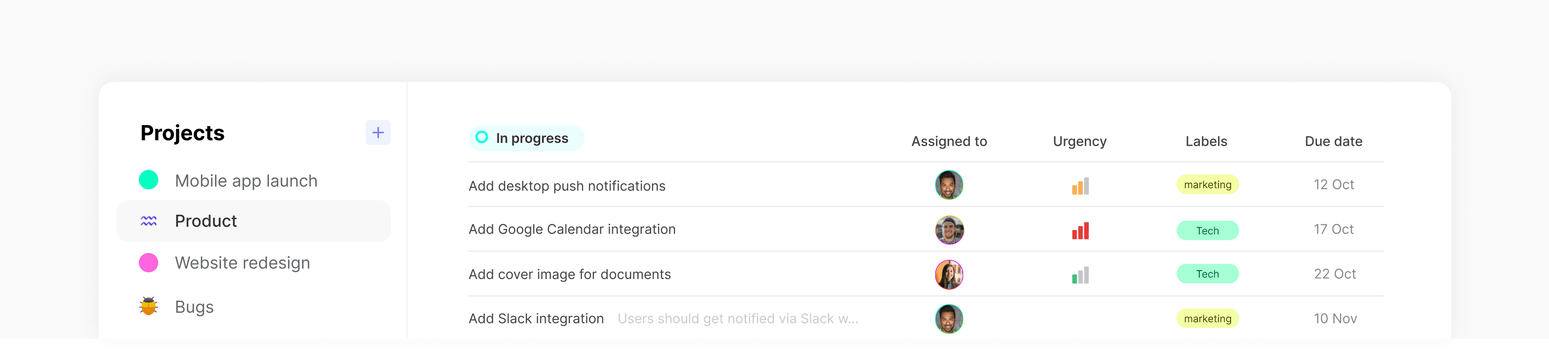The width and height of the screenshot is (1549, 360).
Task: Open the Add Slack integration task
Action: (x=536, y=318)
